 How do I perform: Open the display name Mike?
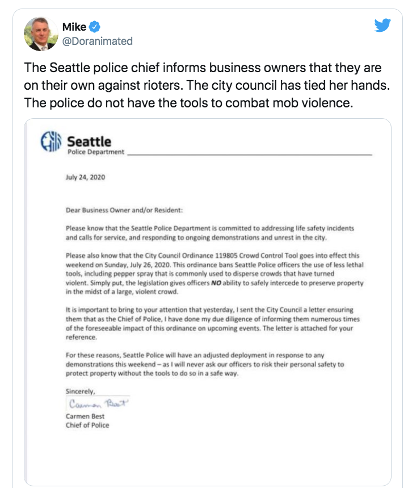point(74,27)
